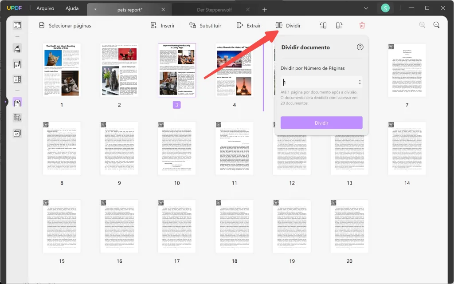Expand the tab list dropdown near window controls
Image resolution: width=454 pixels, height=284 pixels.
[x=366, y=8]
